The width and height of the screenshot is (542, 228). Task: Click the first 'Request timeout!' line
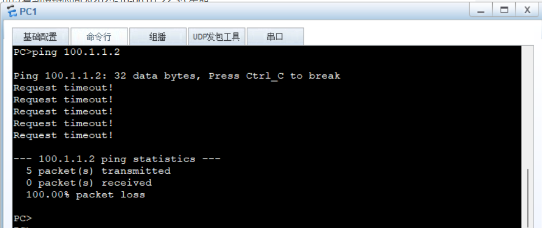click(x=63, y=88)
